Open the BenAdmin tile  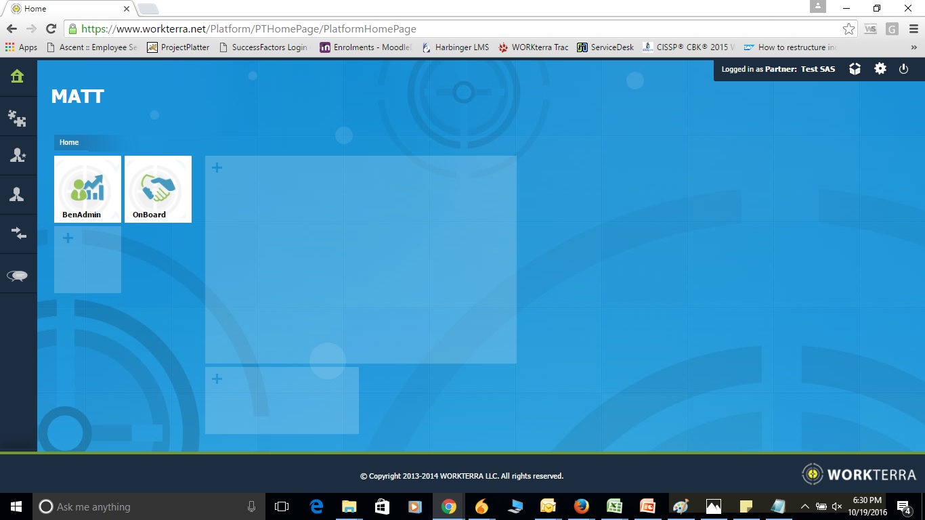(87, 189)
